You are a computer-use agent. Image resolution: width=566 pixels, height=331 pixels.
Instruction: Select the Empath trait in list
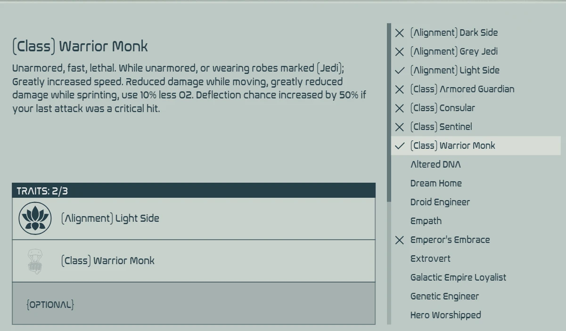[426, 221]
